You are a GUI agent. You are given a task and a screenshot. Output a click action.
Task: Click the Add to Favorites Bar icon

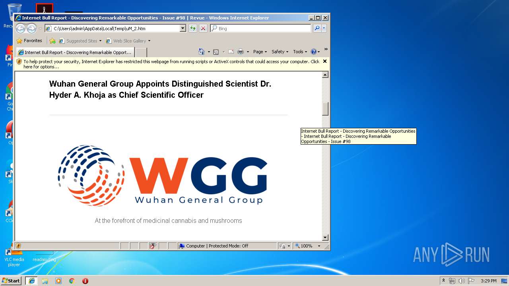(x=52, y=41)
